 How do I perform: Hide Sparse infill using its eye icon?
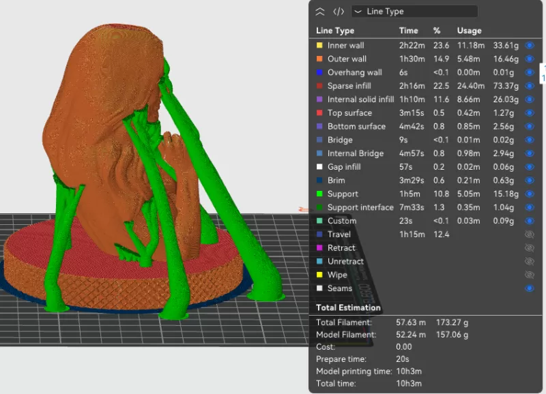coord(529,86)
